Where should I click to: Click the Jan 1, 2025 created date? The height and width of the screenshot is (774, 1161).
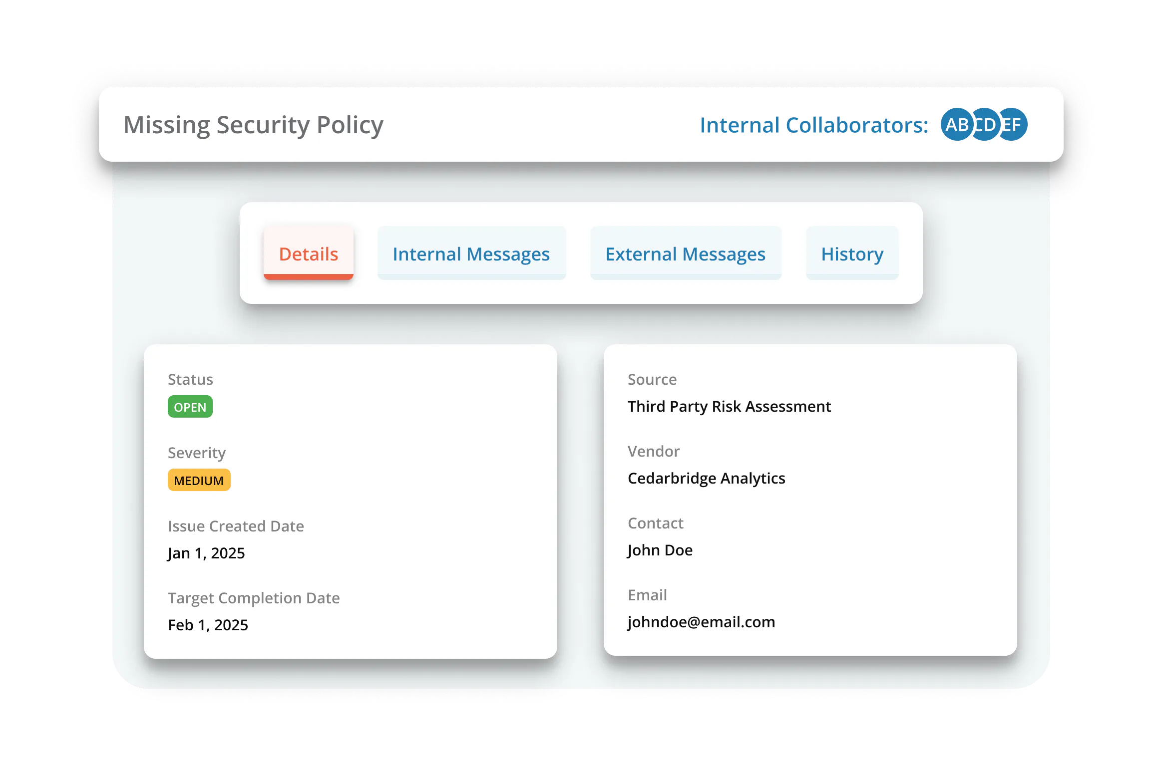pos(206,553)
